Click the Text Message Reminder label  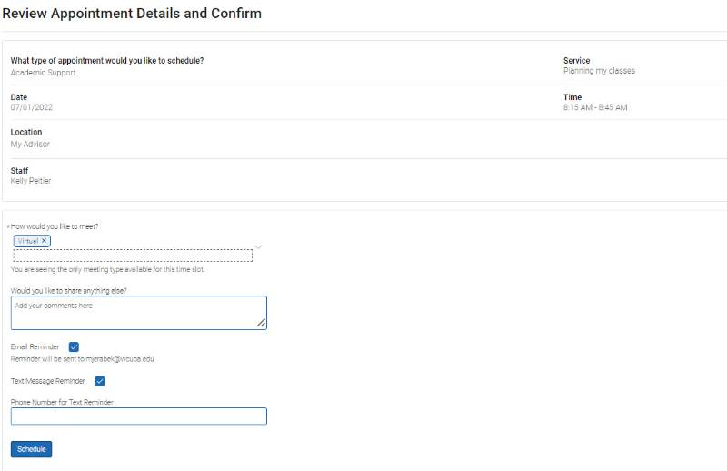47,381
